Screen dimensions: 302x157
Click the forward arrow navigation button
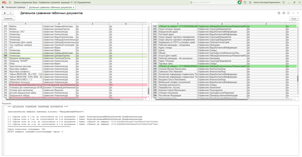[10, 13]
